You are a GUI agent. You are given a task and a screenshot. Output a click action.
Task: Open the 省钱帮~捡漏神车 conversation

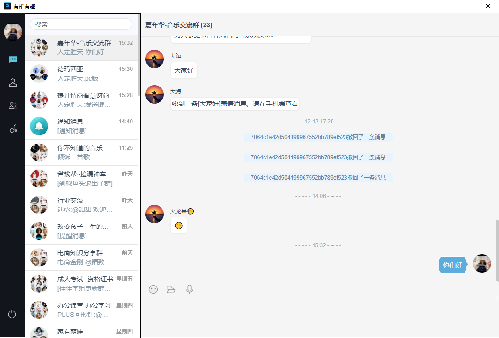click(81, 179)
